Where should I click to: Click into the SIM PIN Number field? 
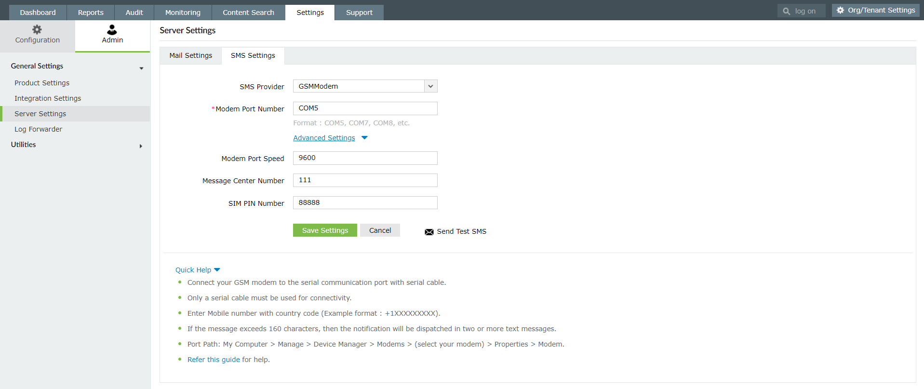coord(365,203)
